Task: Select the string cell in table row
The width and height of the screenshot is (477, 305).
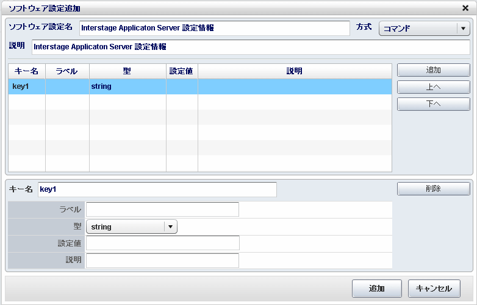Action: click(127, 86)
